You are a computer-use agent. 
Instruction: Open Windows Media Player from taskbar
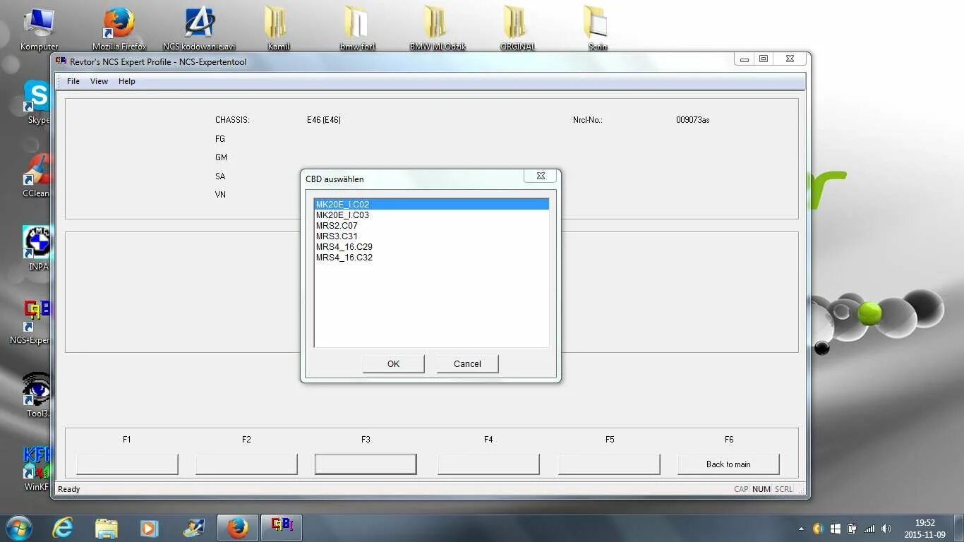coord(149,527)
